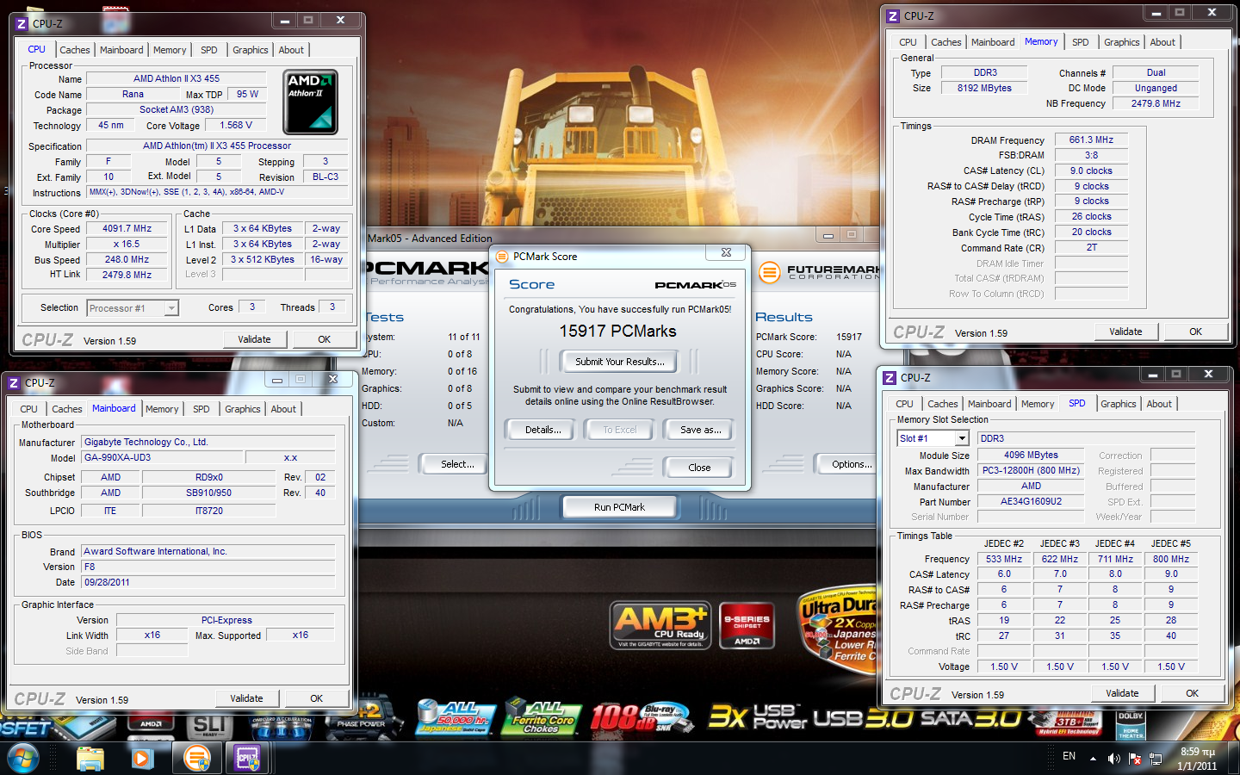Click the FSB:DRAM ratio 3:8
Image resolution: width=1240 pixels, height=775 pixels.
click(x=1091, y=155)
